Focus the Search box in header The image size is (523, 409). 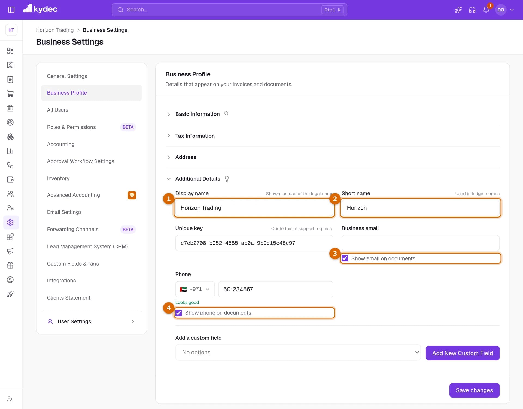(x=229, y=10)
